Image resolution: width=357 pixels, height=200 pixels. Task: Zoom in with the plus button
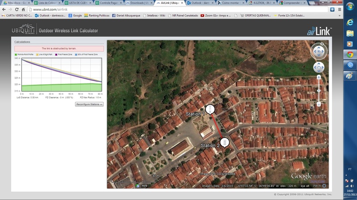(319, 77)
